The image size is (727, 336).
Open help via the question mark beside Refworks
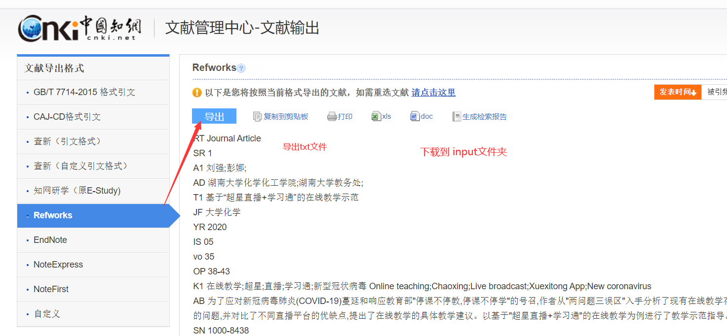[x=241, y=68]
